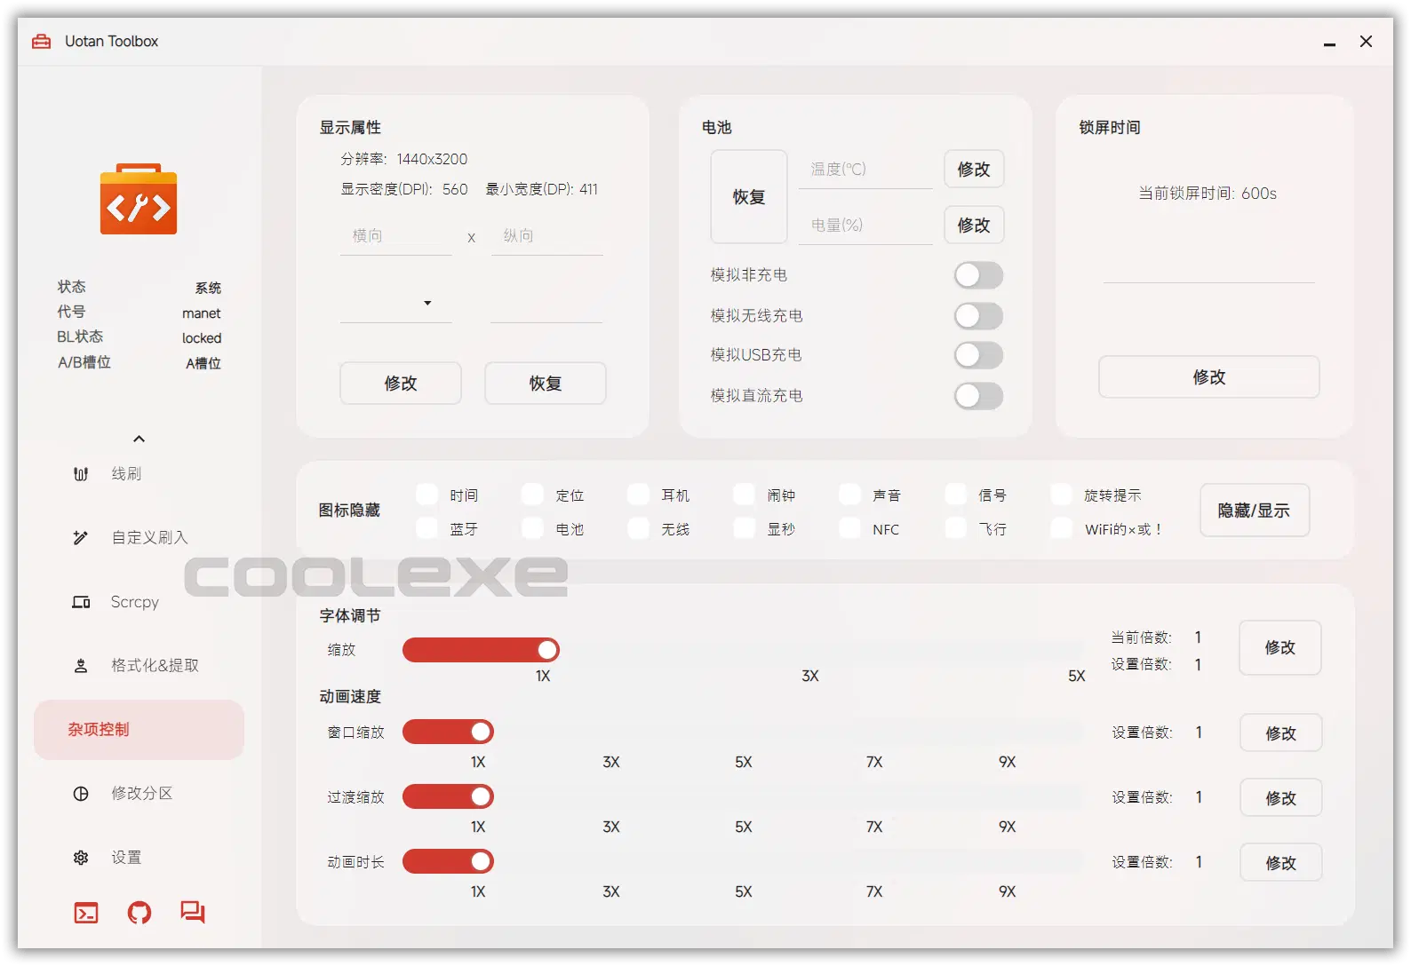Click 修改 for font scaling
Viewport: 1411px width, 966px height.
pos(1280,648)
